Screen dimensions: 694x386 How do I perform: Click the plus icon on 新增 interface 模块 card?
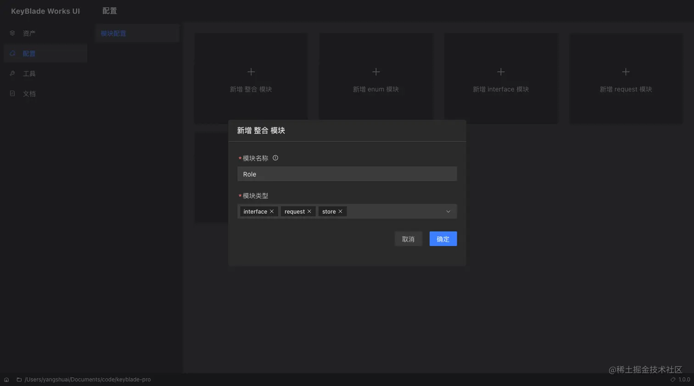[500, 72]
